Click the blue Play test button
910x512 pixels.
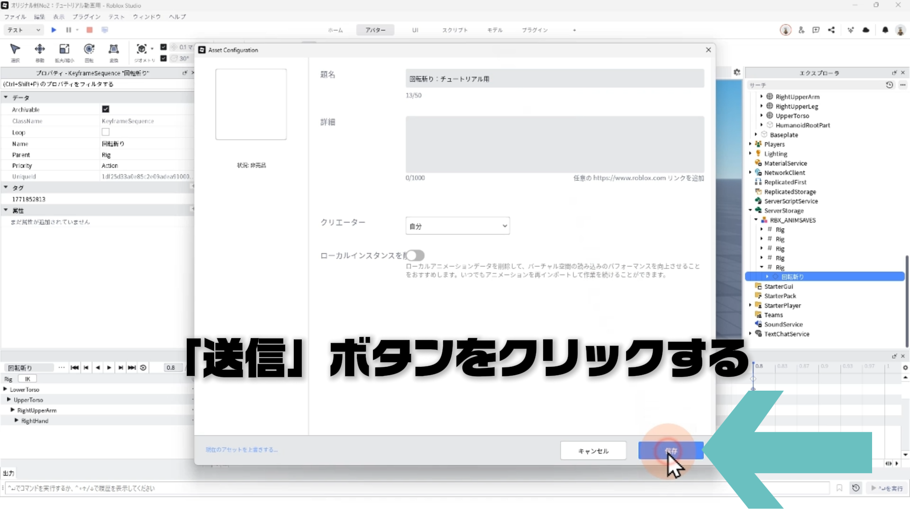(54, 30)
